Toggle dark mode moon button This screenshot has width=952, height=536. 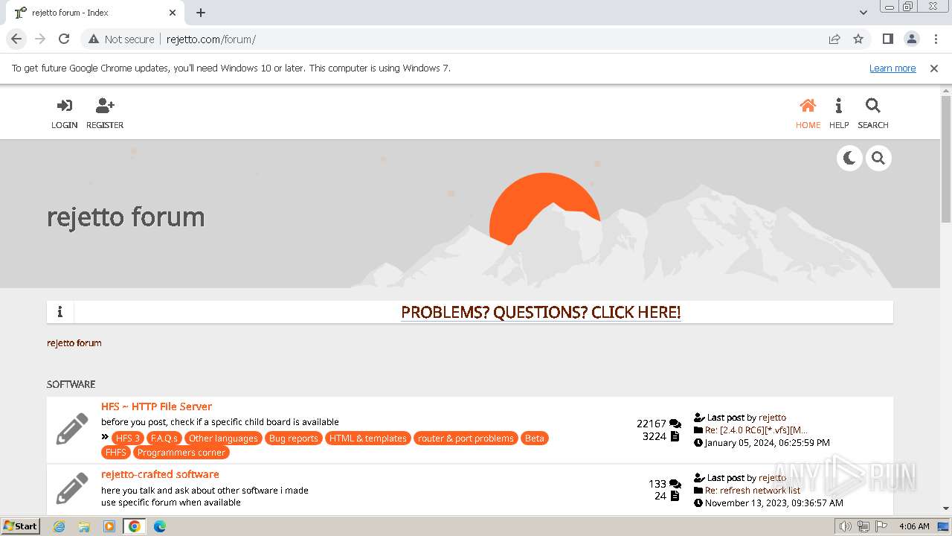[849, 158]
